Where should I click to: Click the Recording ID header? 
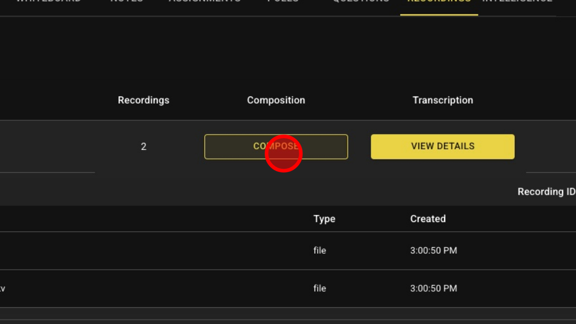pos(546,192)
